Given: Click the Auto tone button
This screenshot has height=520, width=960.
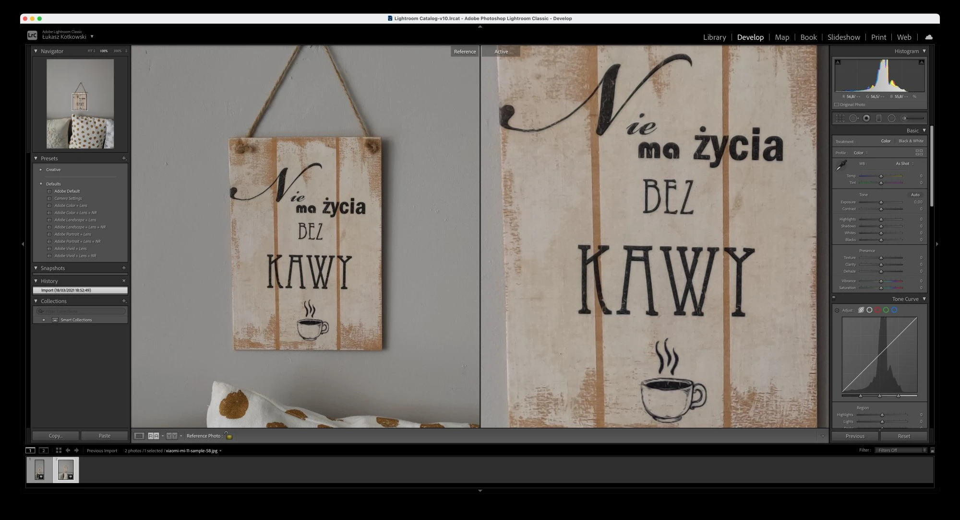Looking at the screenshot, I should 915,195.
